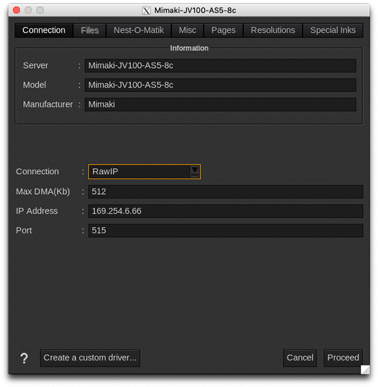Click the Information group heading
This screenshot has width=378, height=387.
pos(189,48)
